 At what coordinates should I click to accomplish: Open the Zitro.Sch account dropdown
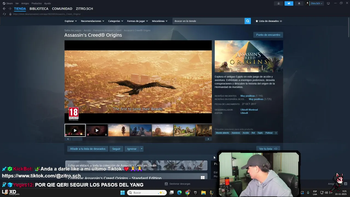click(314, 3)
